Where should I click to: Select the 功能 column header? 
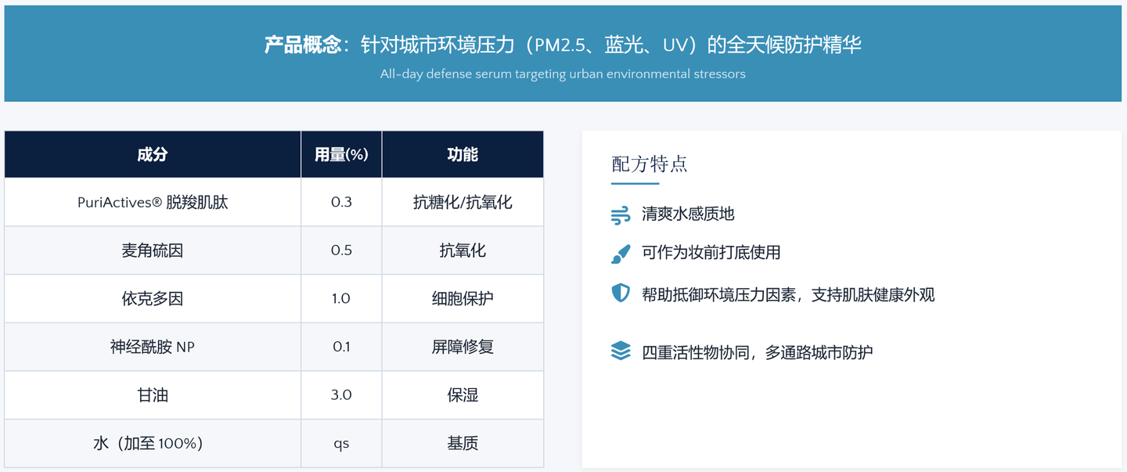pos(463,154)
